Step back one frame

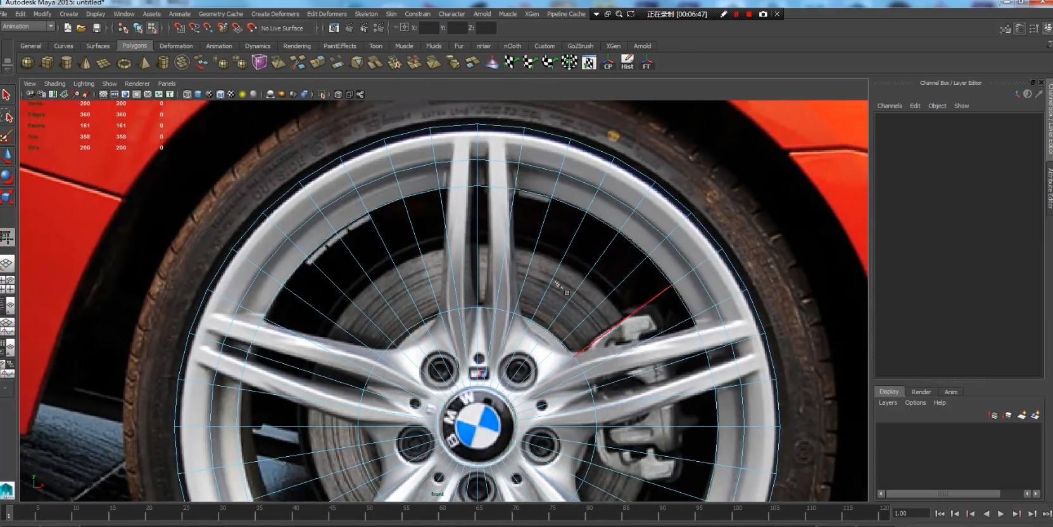coord(955,514)
